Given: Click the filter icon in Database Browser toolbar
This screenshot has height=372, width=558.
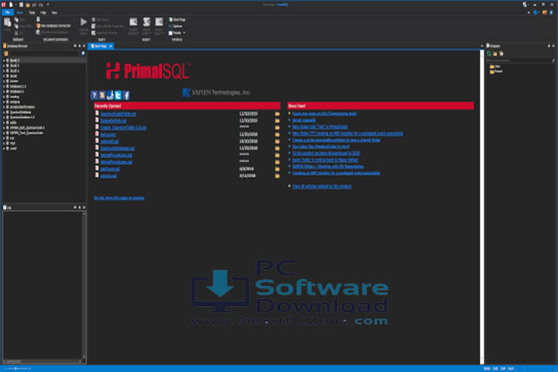Looking at the screenshot, I should [5, 53].
